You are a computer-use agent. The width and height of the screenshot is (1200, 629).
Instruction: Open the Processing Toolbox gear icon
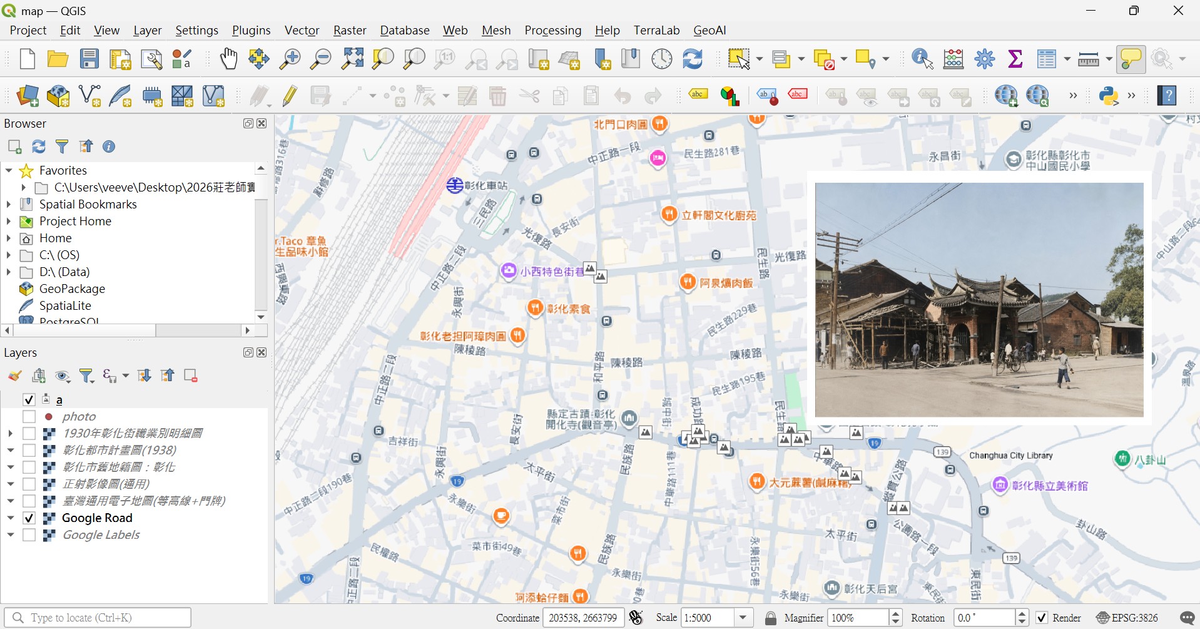(x=985, y=59)
